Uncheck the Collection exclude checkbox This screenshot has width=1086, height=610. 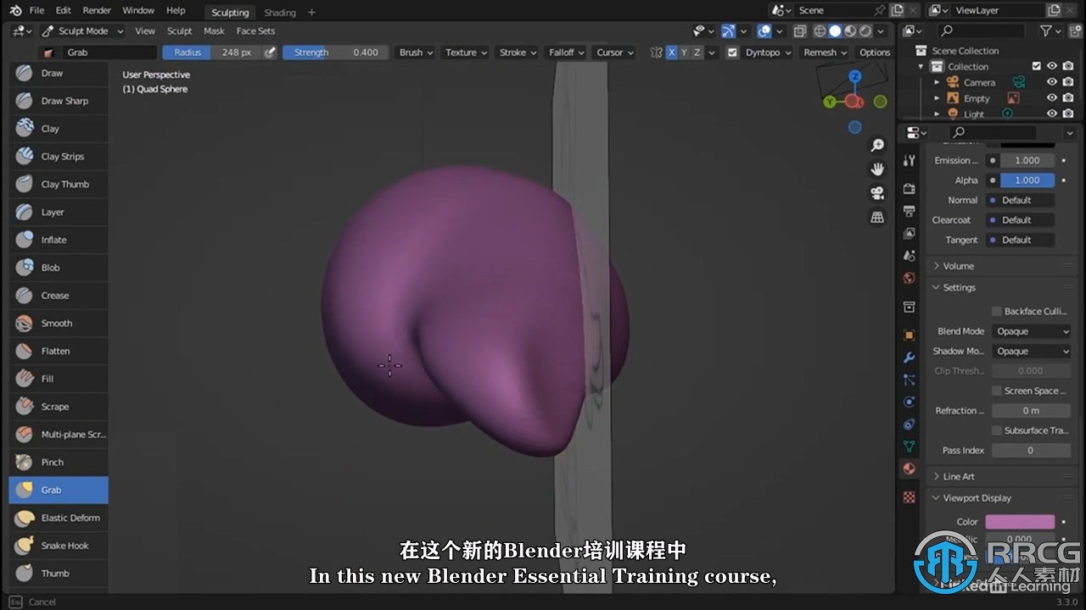click(x=1036, y=66)
